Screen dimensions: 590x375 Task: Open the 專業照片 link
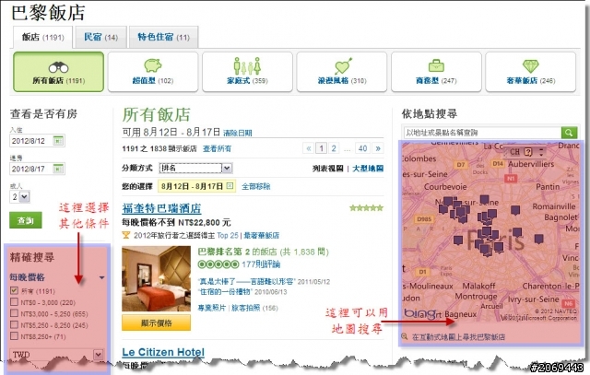[x=212, y=308]
